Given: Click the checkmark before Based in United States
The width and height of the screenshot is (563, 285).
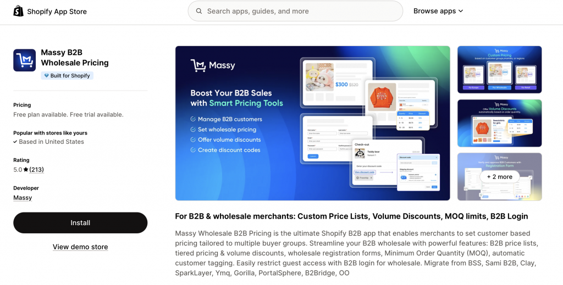Looking at the screenshot, I should point(15,142).
